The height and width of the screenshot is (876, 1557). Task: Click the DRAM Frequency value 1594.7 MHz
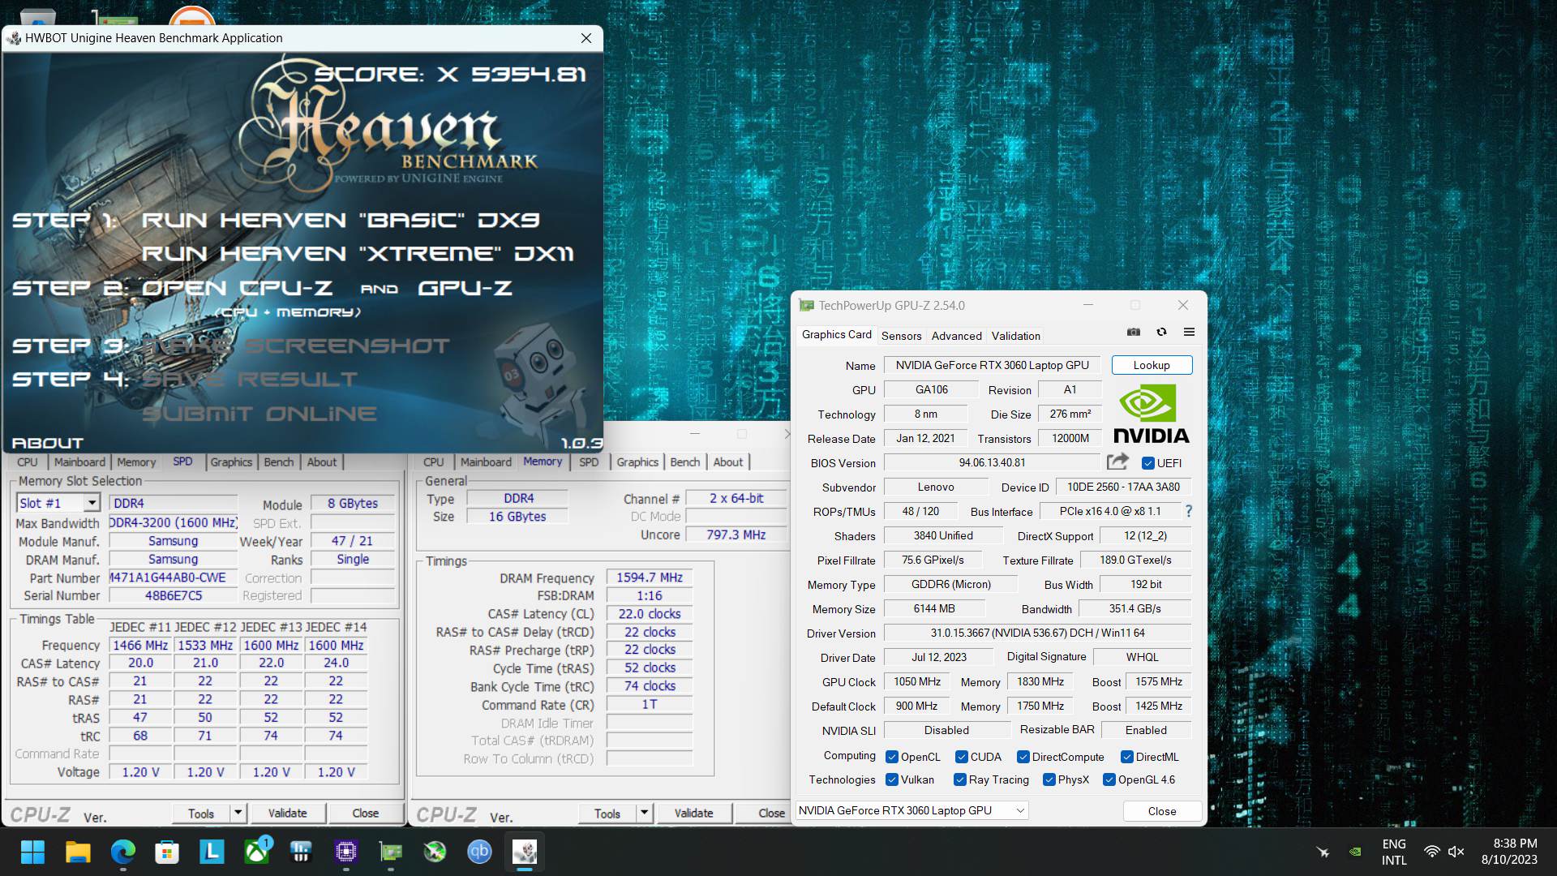(x=650, y=578)
